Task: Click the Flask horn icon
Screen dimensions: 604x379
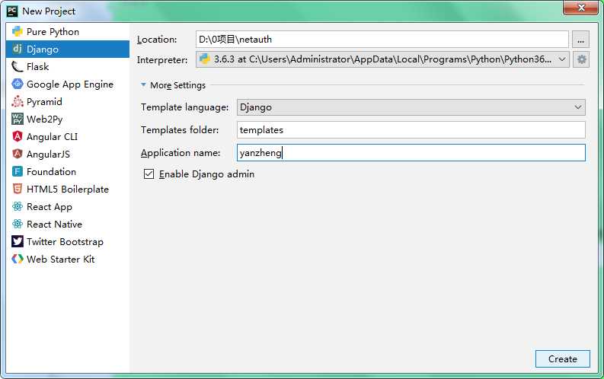Action: coord(18,66)
